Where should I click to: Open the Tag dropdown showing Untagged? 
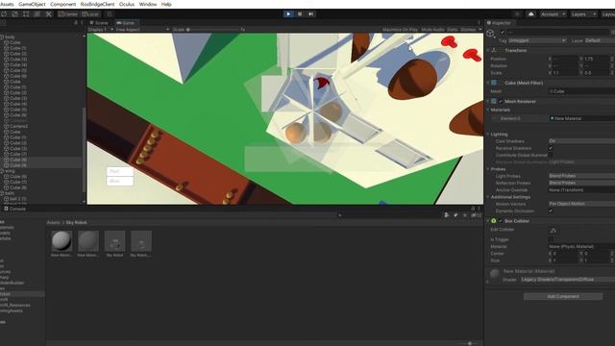[x=537, y=40]
